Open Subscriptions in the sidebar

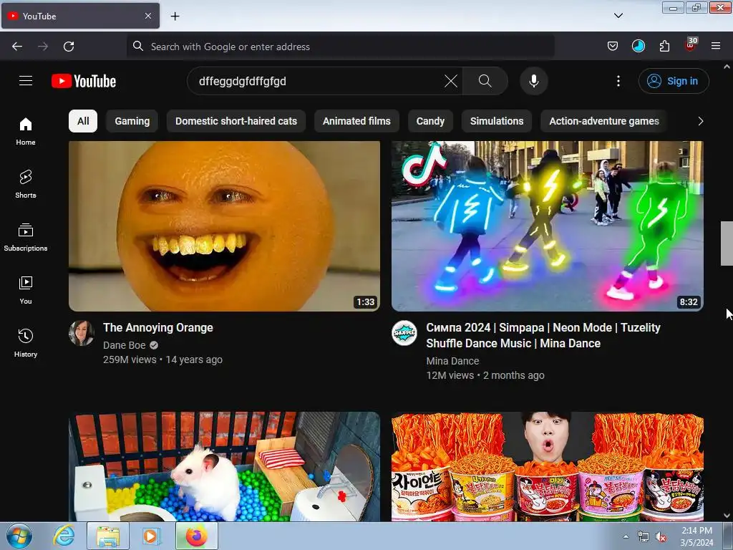(26, 238)
